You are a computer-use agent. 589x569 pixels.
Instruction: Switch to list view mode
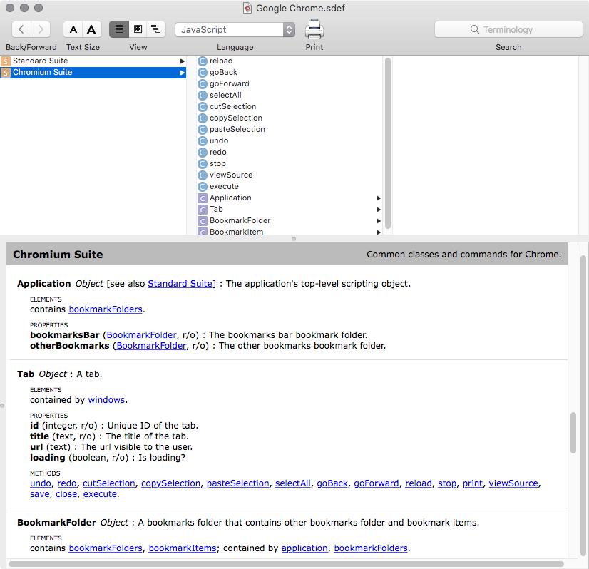coord(119,29)
